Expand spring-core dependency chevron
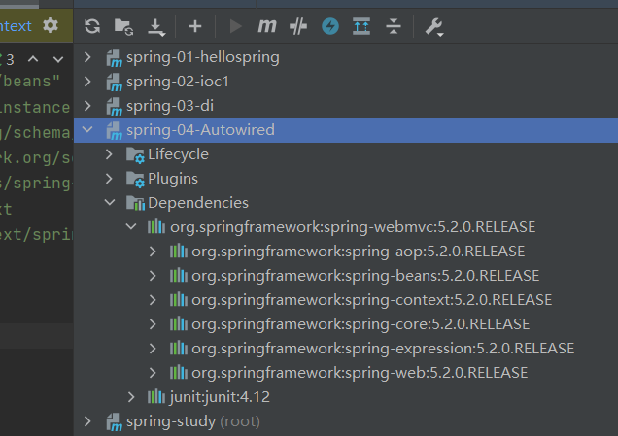618x436 pixels. coord(153,324)
